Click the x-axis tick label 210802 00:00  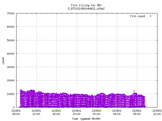point(97,112)
